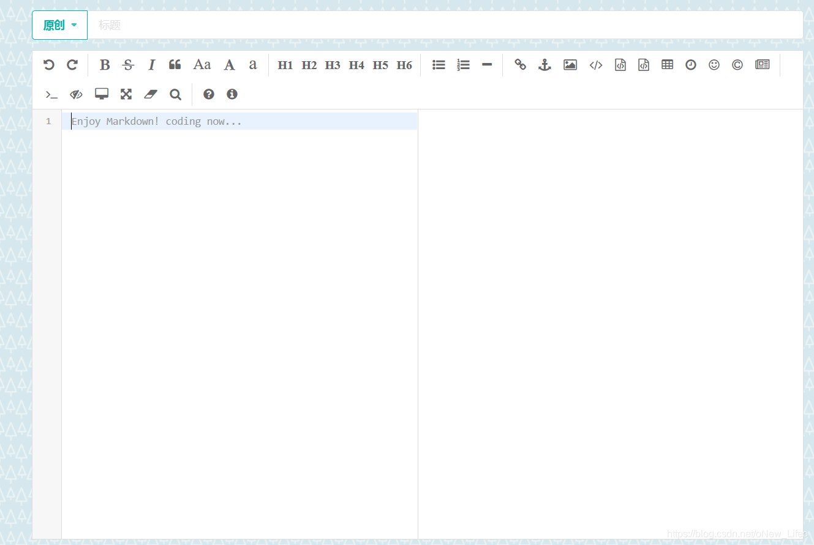Screen dimensions: 814x545
Task: Insert an image
Action: (570, 65)
